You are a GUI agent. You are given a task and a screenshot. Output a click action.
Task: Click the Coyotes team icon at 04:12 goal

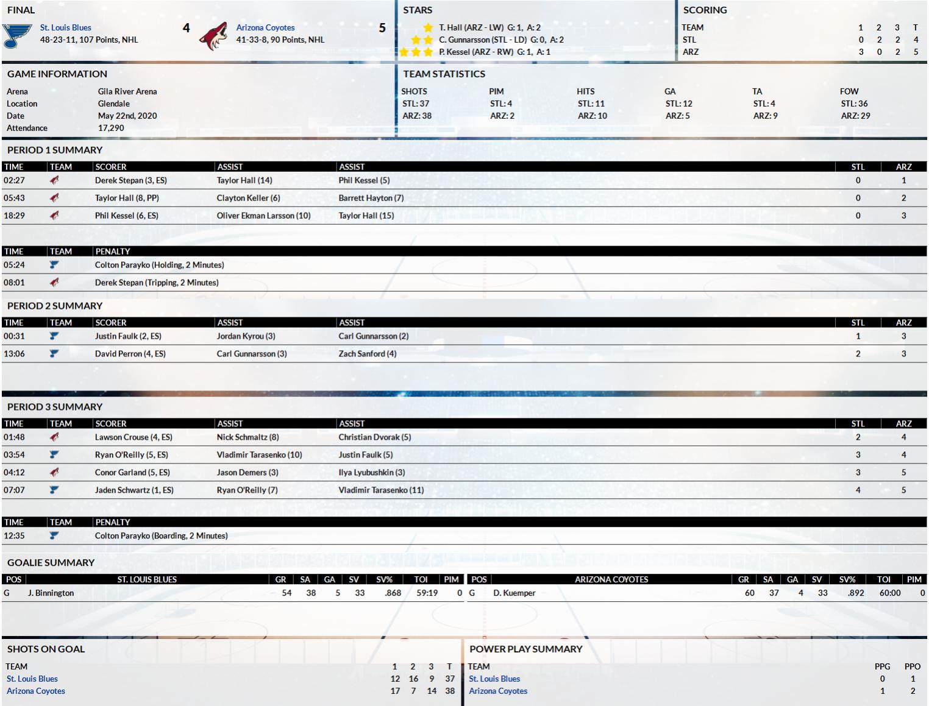click(x=54, y=473)
